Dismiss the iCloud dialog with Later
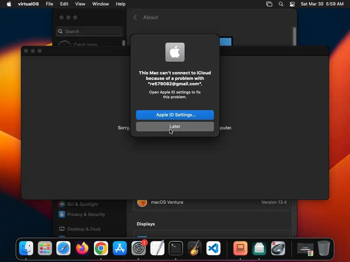The height and width of the screenshot is (262, 350). (x=175, y=126)
